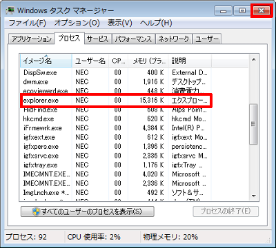Click the 1,916 K memory value
The height and width of the screenshot is (248, 276).
coord(153,82)
